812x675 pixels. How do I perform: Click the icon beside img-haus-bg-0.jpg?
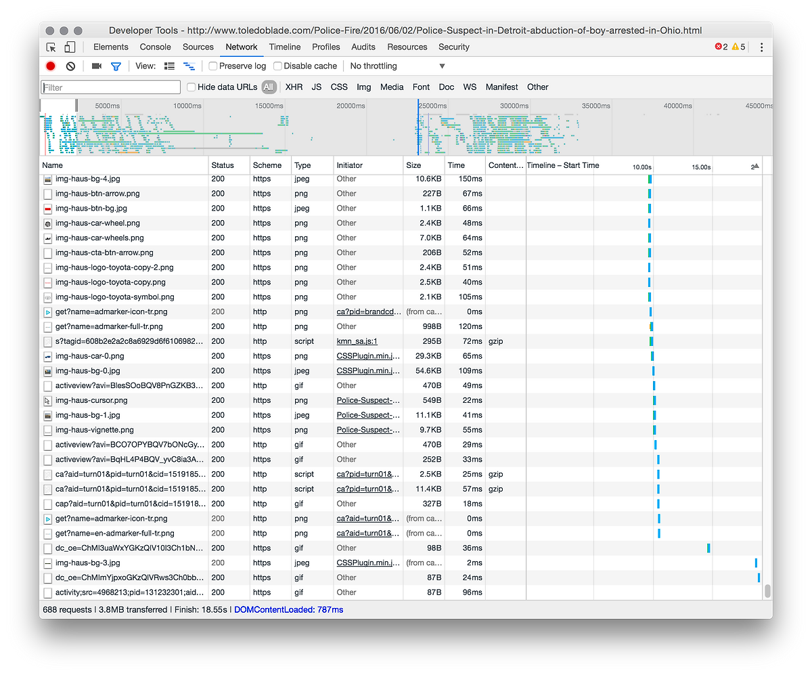(47, 371)
